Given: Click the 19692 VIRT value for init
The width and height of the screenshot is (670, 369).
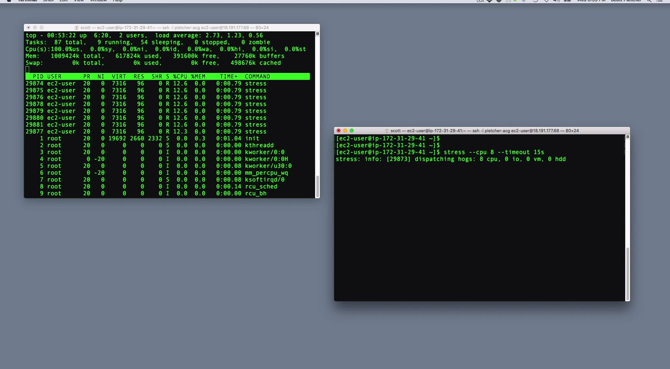Looking at the screenshot, I should point(117,138).
